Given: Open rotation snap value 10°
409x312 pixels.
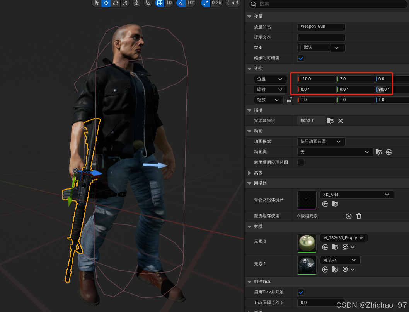Looking at the screenshot, I should pyautogui.click(x=191, y=3).
